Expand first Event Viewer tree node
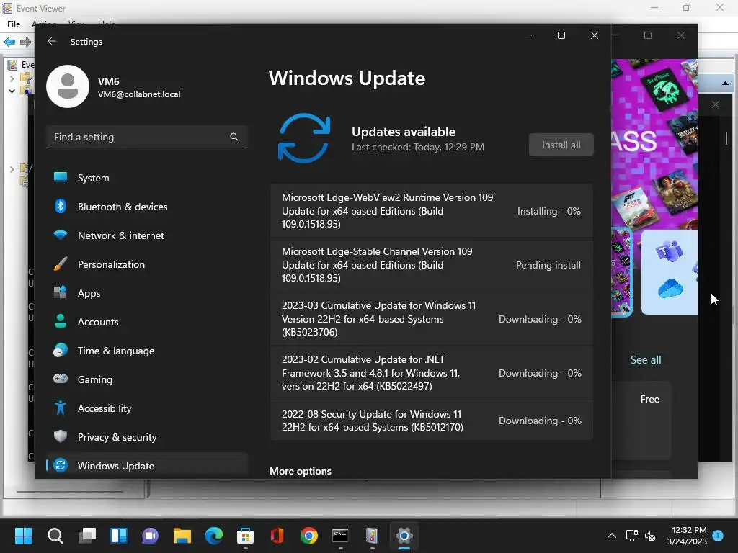This screenshot has height=553, width=738. (12, 78)
